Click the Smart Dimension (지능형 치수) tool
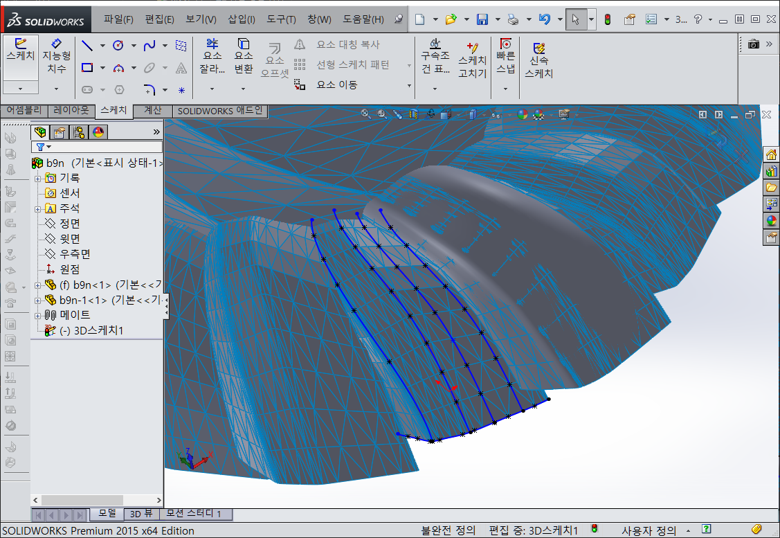780x538 pixels. [56, 56]
